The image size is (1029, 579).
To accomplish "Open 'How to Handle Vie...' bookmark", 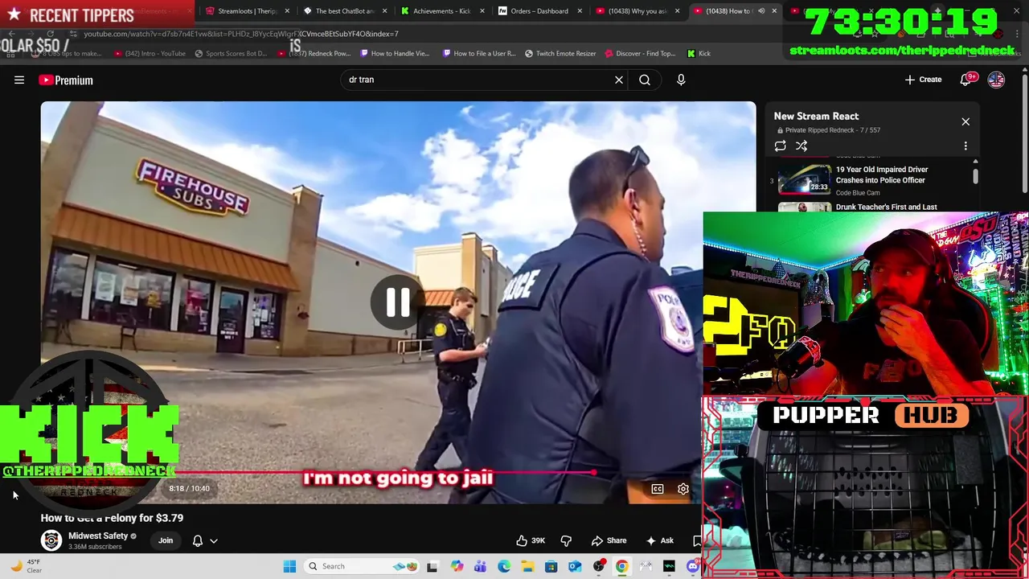I will pyautogui.click(x=395, y=53).
